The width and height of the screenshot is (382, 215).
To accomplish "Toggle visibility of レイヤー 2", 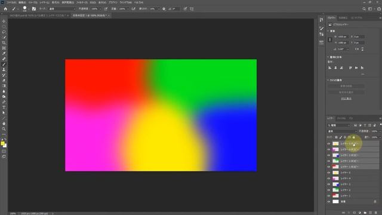I will tap(329, 190).
